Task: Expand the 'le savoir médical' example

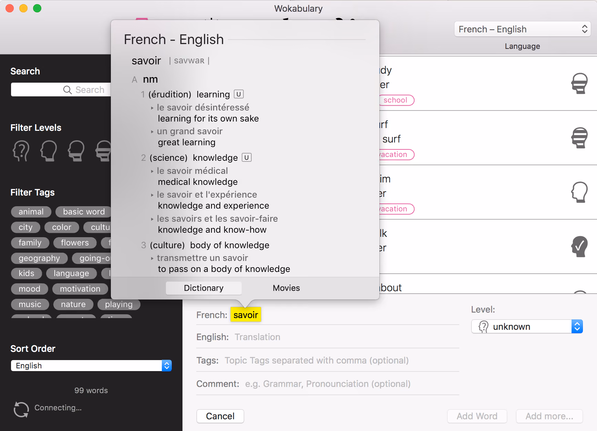Action: click(152, 171)
